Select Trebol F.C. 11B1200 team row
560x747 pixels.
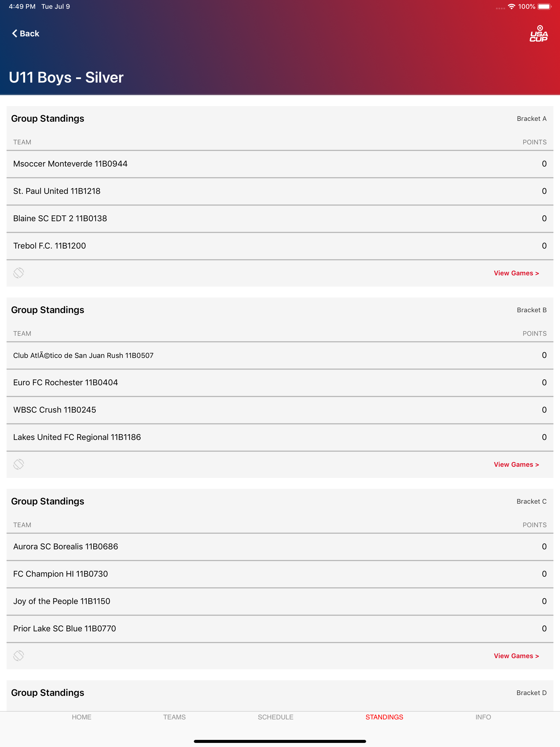280,246
